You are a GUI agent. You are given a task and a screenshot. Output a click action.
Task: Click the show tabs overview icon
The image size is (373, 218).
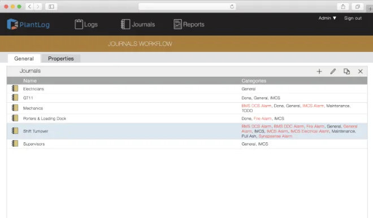click(x=358, y=6)
